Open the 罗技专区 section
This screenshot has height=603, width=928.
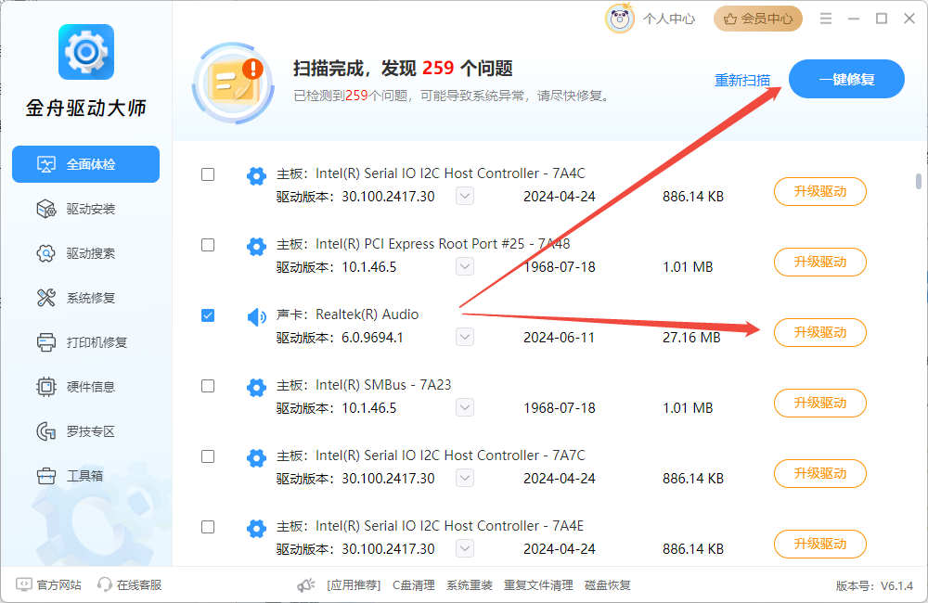[85, 431]
